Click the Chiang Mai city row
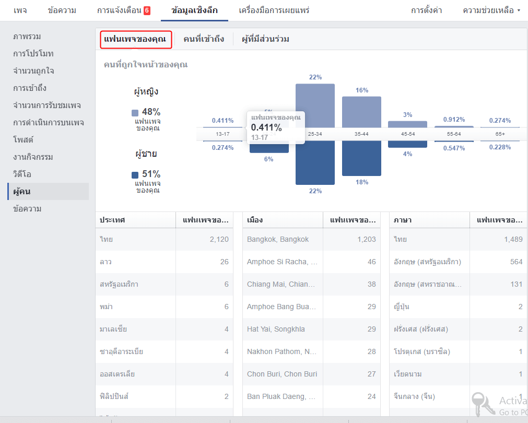Image resolution: width=528 pixels, height=423 pixels. 311,284
